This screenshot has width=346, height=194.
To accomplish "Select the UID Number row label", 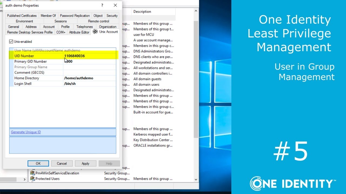I will (x=24, y=56).
